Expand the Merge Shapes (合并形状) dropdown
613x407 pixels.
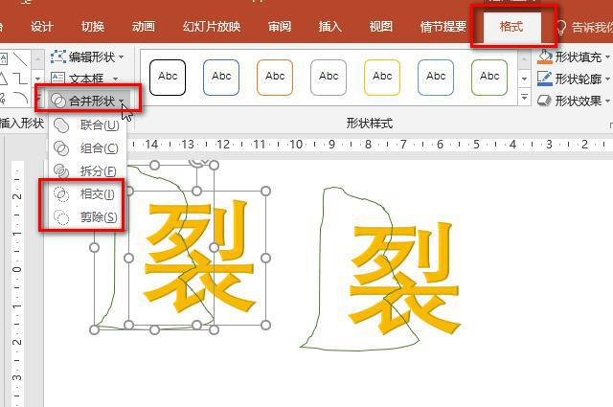91,100
